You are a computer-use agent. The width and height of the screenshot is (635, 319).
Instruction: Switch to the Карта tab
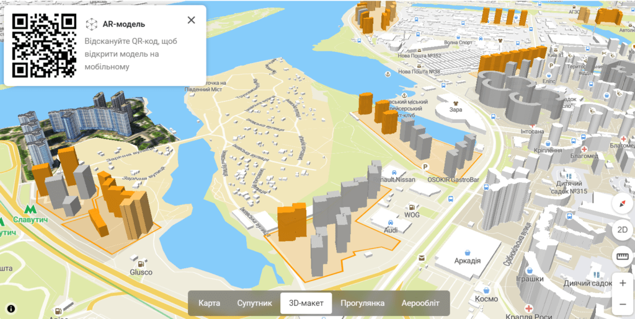tap(209, 304)
